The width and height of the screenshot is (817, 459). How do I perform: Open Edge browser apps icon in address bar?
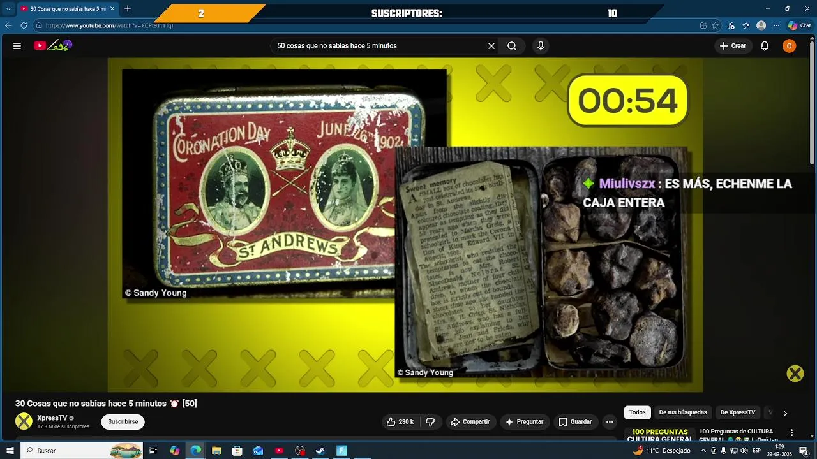coord(703,25)
